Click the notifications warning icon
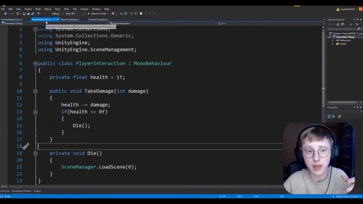Screen dimensions: 363x204 [338, 9]
